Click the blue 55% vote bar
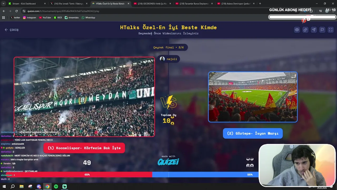This screenshot has width=337, height=190. click(205, 174)
